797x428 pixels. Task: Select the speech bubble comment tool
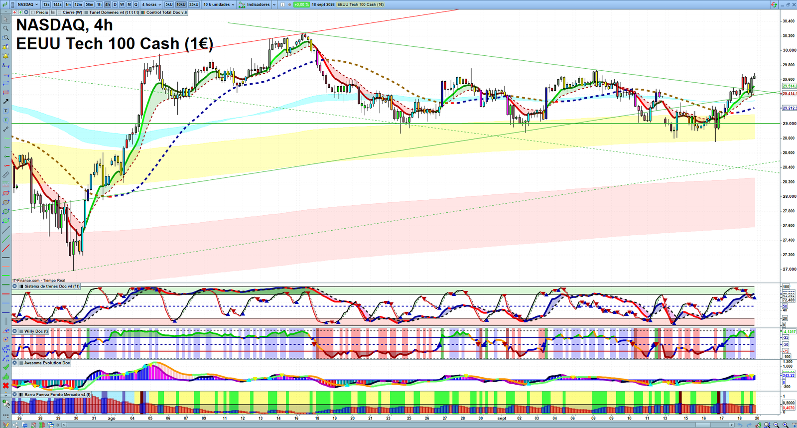coord(6,120)
